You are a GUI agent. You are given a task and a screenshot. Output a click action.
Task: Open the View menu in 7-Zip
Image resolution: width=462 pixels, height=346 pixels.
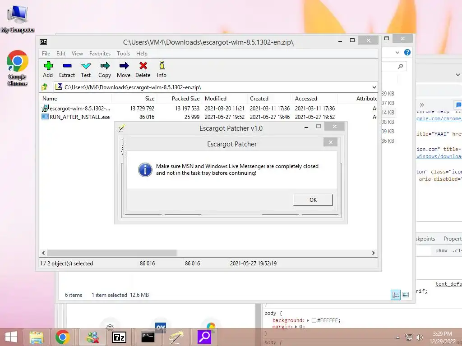77,54
